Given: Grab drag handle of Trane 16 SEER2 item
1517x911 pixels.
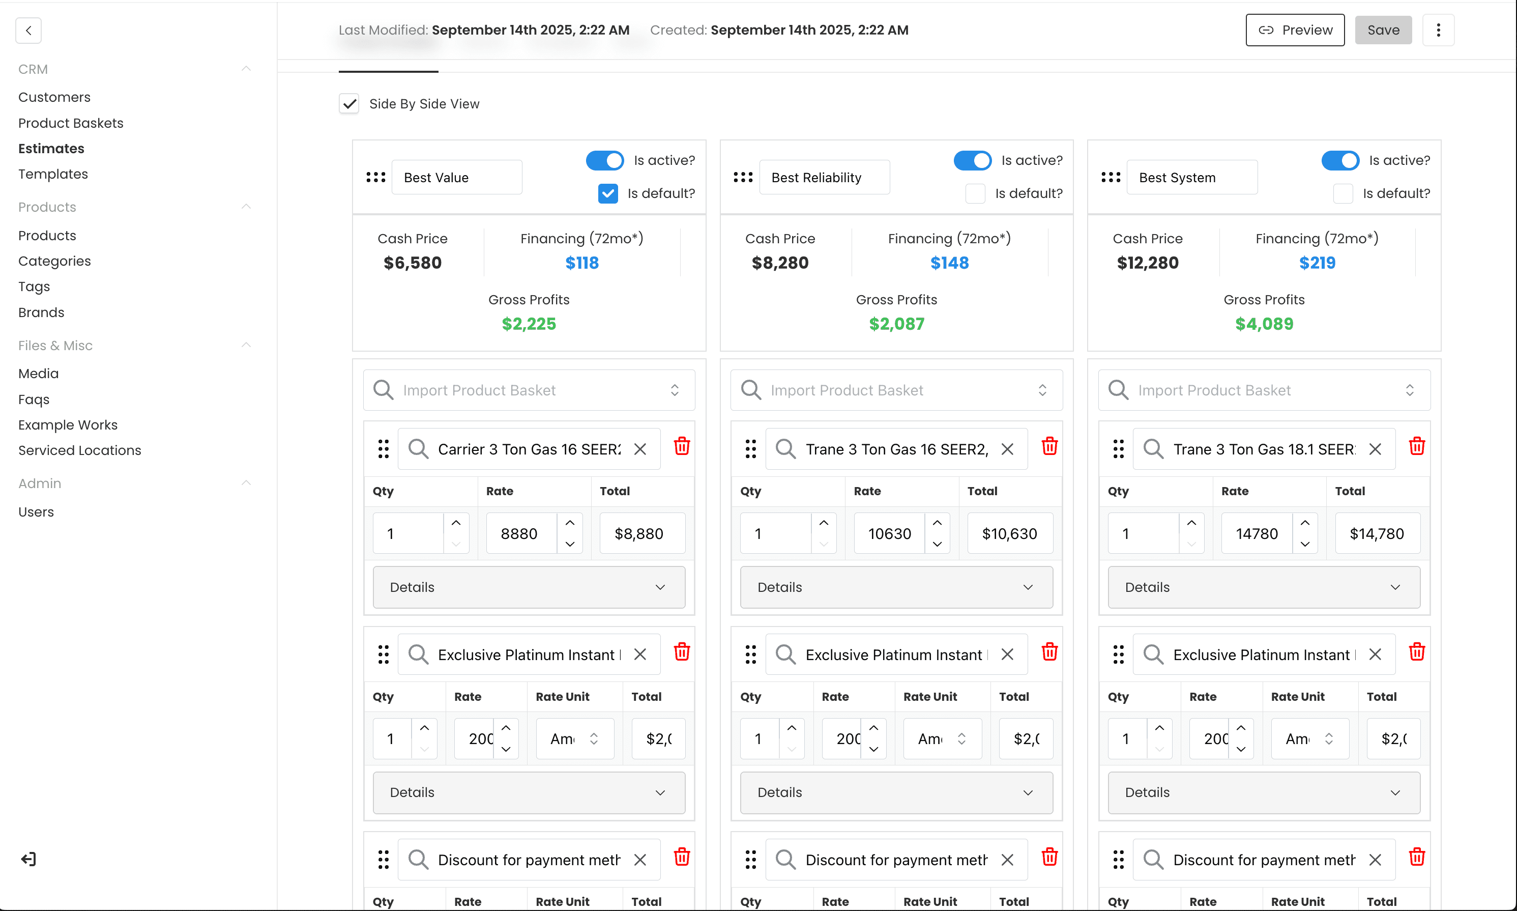Looking at the screenshot, I should tap(750, 449).
